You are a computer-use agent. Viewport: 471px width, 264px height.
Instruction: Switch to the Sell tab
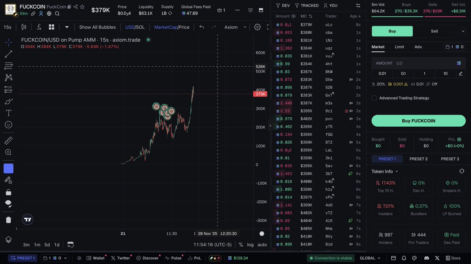[x=434, y=31]
